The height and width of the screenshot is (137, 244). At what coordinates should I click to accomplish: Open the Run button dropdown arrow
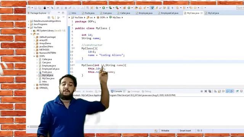pos(107,8)
